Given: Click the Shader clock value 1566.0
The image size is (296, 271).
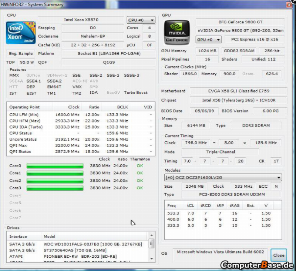Looking at the screenshot, I should pos(189,74).
